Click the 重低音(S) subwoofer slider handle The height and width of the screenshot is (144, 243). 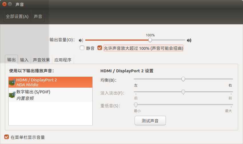[x=136, y=105]
